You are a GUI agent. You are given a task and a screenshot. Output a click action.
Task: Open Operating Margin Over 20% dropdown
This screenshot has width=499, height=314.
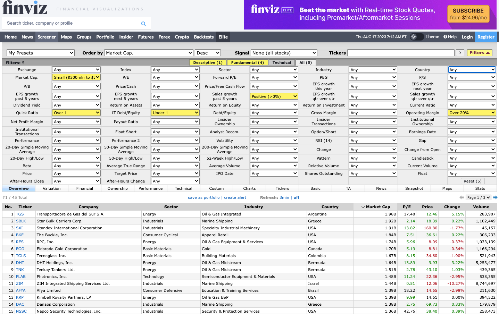(472, 113)
